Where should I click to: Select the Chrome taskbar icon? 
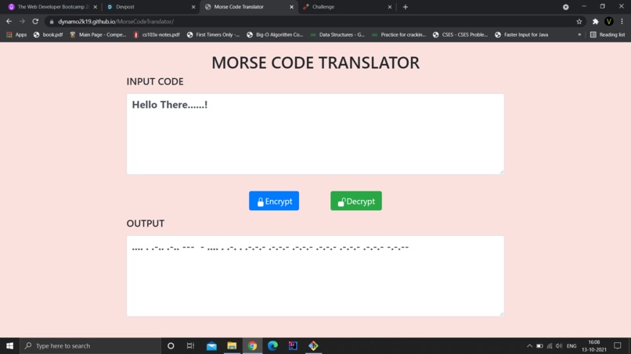pos(252,345)
